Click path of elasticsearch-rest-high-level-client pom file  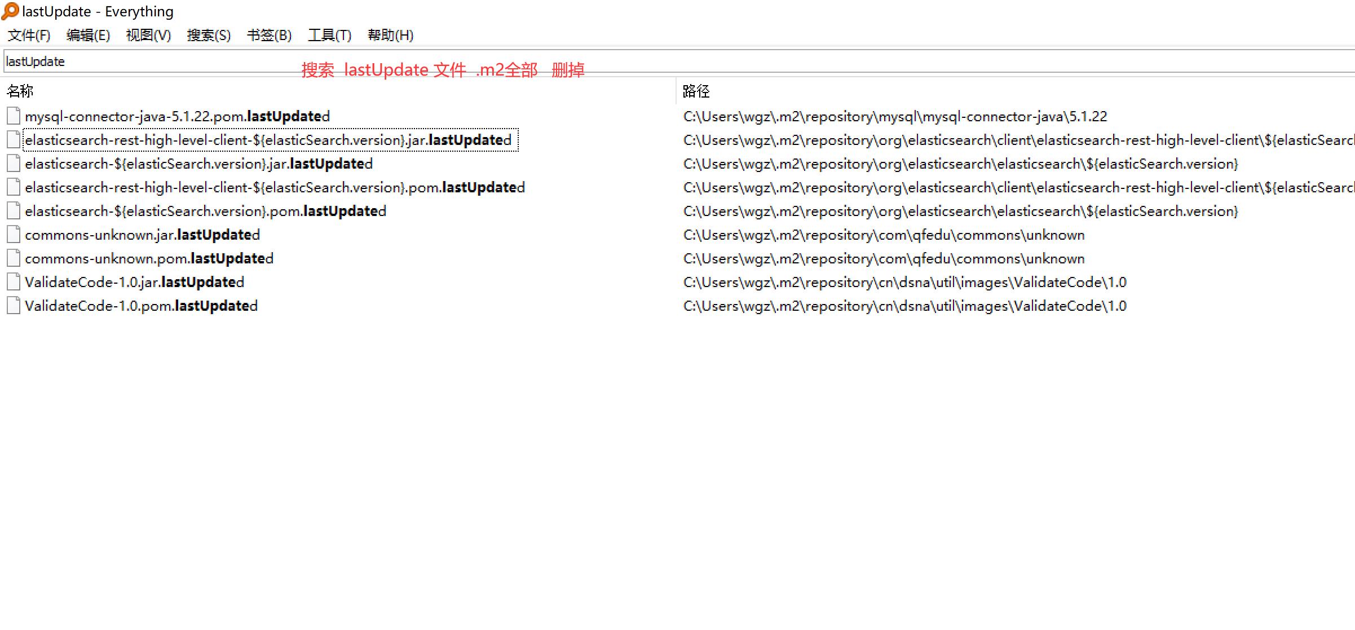point(1018,187)
